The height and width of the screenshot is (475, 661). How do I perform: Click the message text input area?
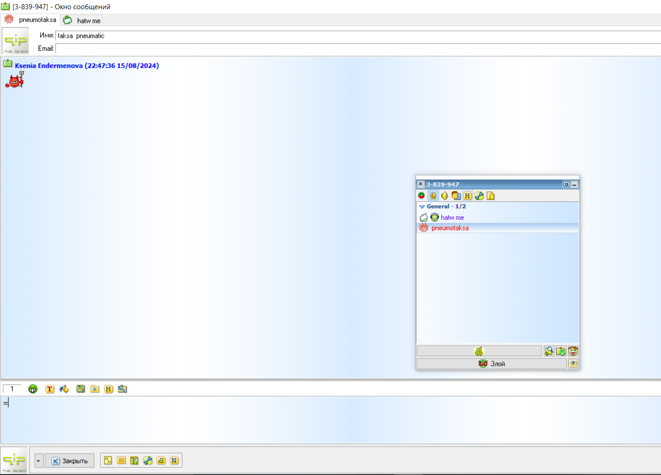331,420
